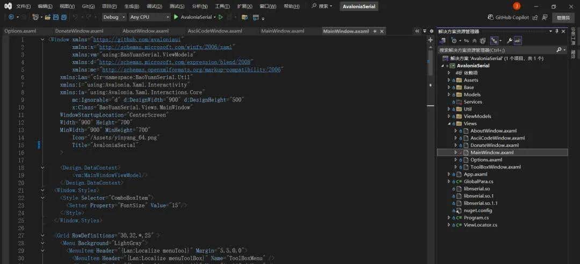
Task: Toggle auto-hide pin for Solution Explorer
Action: [557, 31]
